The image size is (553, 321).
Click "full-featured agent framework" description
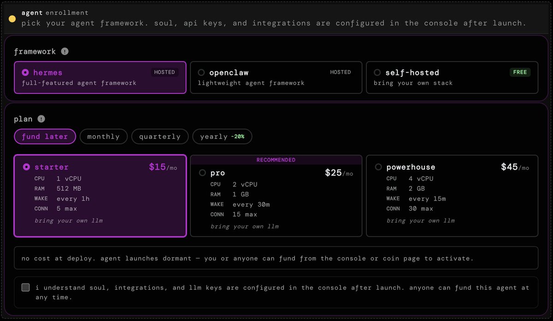tap(79, 83)
